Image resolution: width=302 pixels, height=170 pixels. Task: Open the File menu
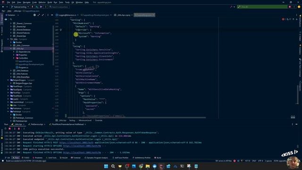click(x=8, y=2)
